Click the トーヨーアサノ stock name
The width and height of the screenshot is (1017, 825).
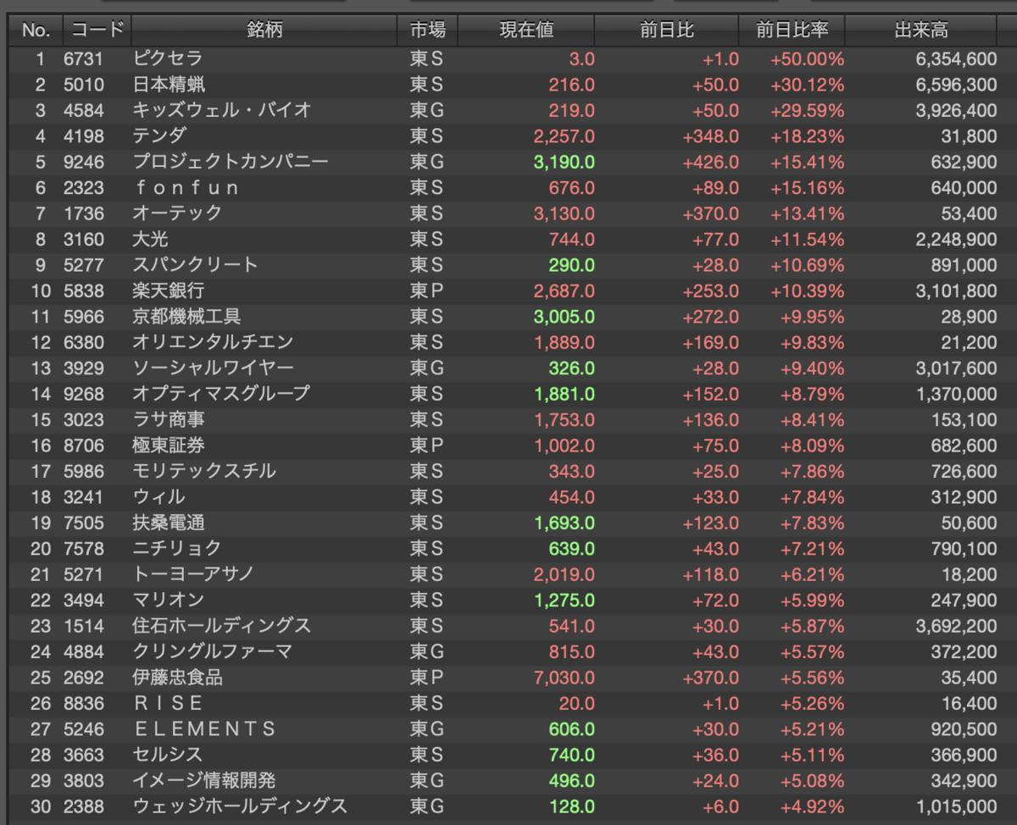point(195,574)
